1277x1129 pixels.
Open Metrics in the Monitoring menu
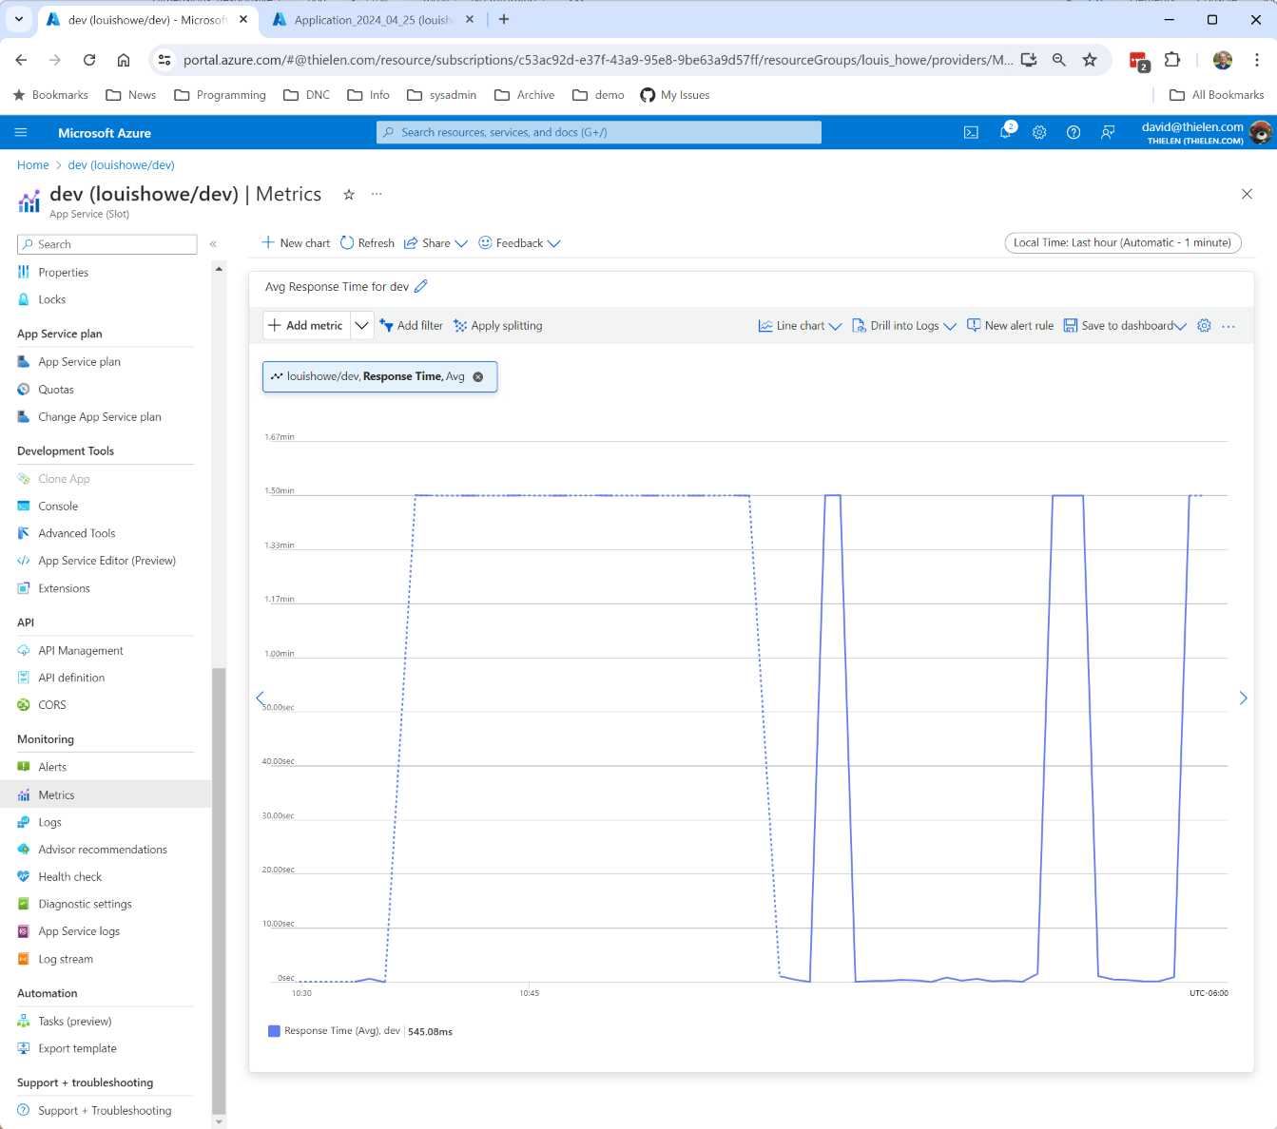pyautogui.click(x=58, y=794)
